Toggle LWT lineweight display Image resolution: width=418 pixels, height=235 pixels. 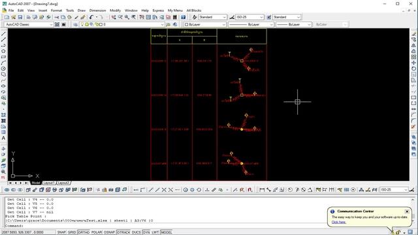(x=155, y=232)
